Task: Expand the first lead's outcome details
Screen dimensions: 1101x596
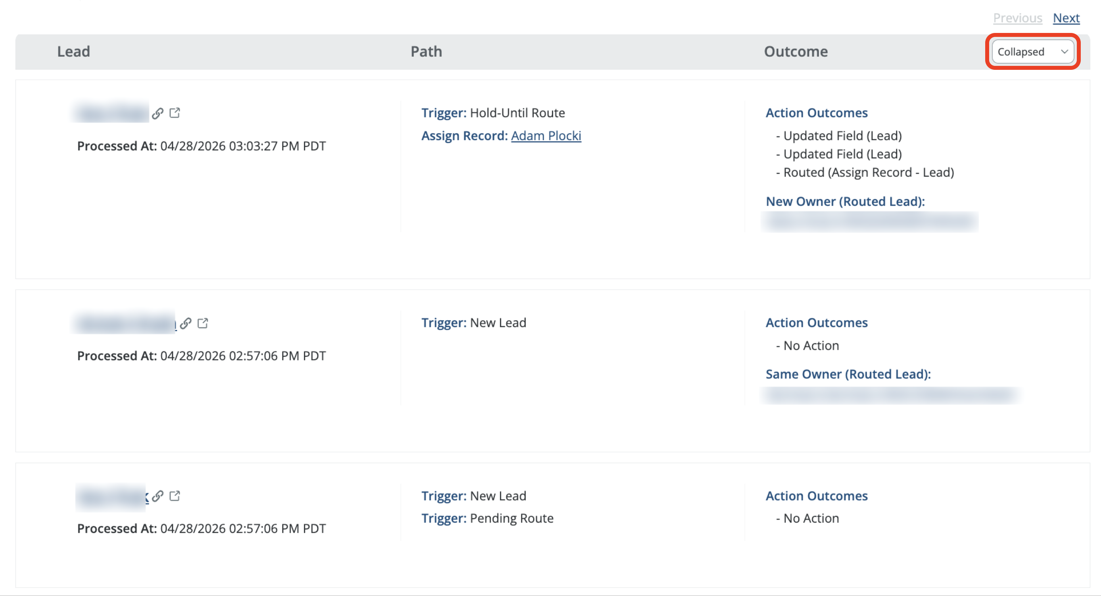Action: (x=817, y=112)
